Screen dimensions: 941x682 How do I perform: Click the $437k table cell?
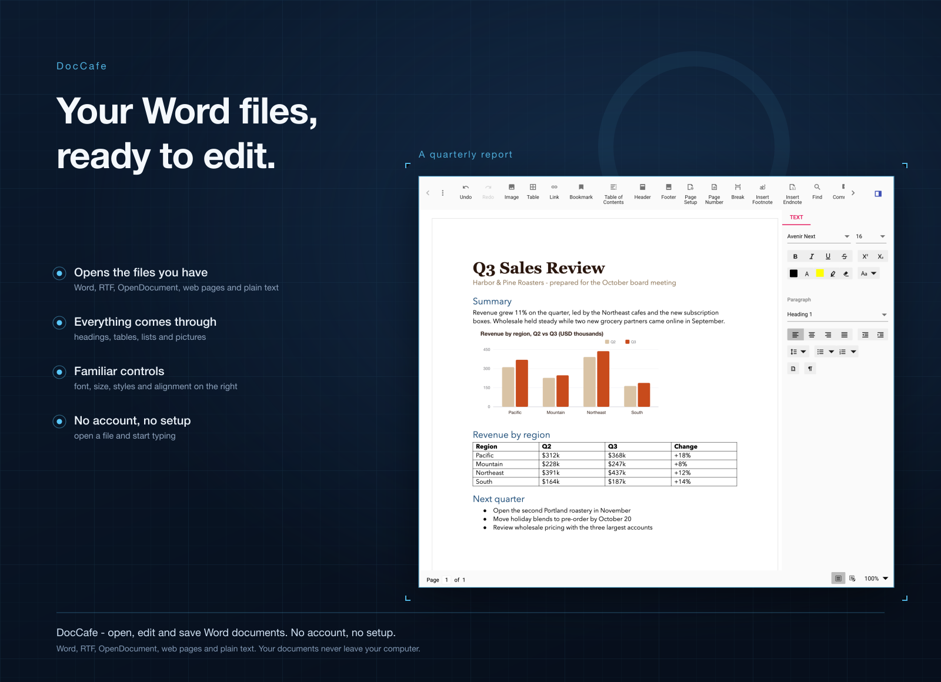coord(638,473)
